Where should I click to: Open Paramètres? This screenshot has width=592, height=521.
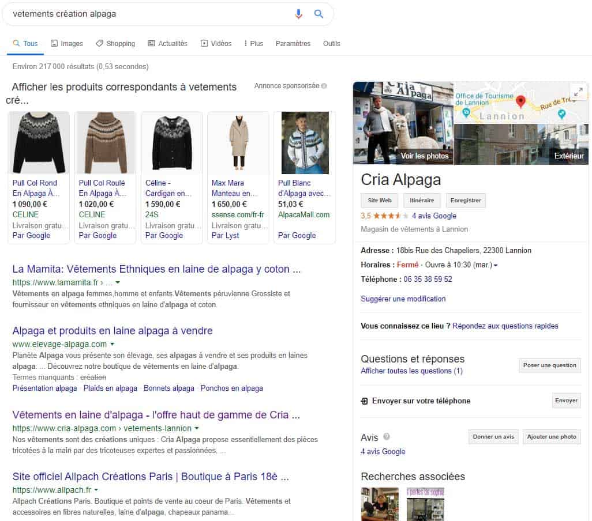(x=293, y=44)
